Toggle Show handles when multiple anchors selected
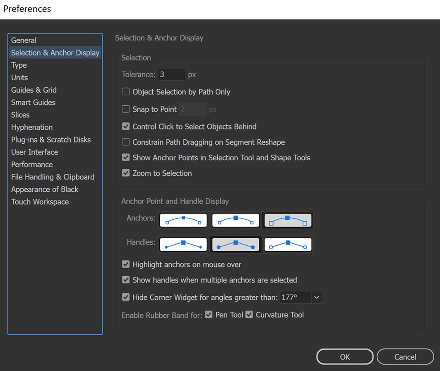 click(x=126, y=280)
